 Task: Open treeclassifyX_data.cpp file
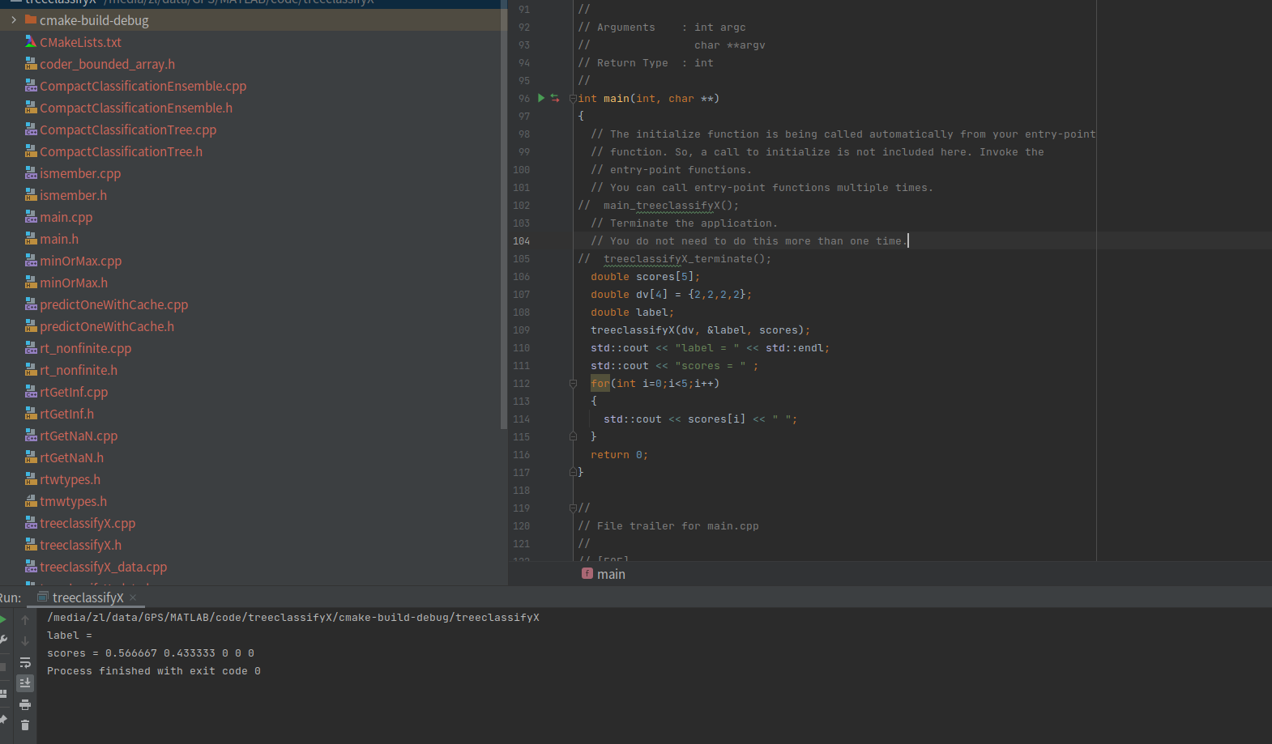103,567
